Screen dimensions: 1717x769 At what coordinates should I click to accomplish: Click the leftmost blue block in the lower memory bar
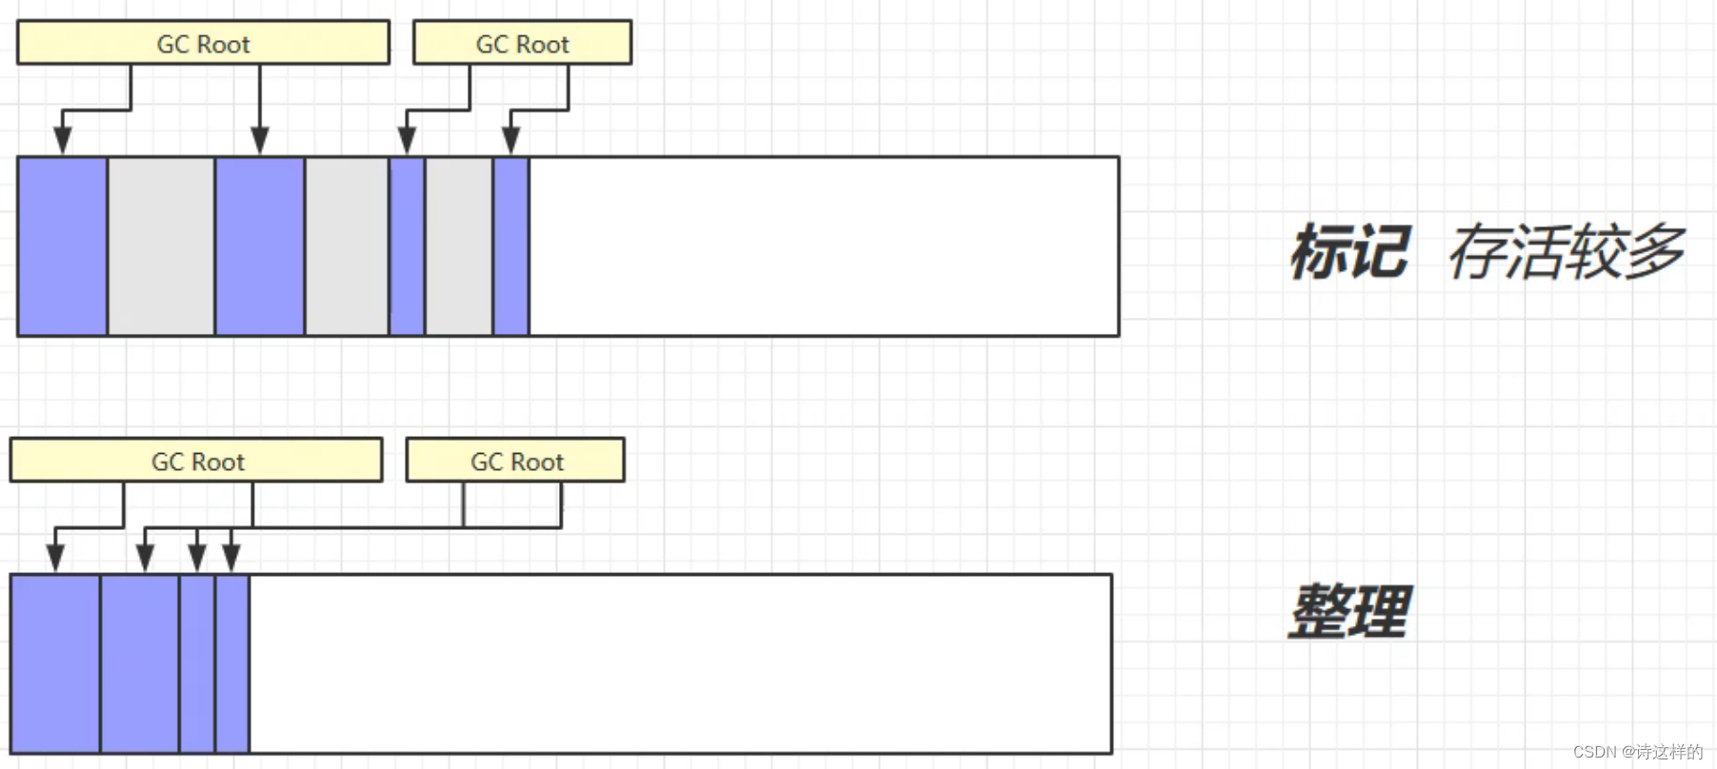(55, 664)
